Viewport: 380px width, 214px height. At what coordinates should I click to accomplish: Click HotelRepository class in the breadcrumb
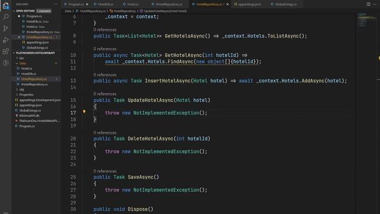pyautogui.click(x=125, y=11)
